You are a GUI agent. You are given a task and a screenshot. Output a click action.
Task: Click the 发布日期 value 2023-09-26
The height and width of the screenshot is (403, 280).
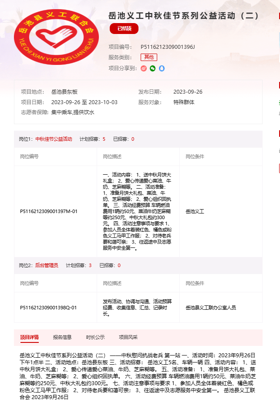(x=188, y=92)
